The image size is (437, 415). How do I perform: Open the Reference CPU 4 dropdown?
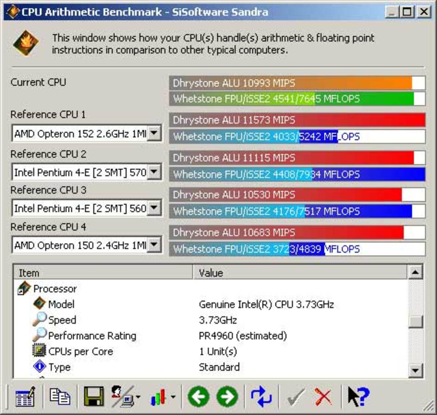click(x=154, y=245)
